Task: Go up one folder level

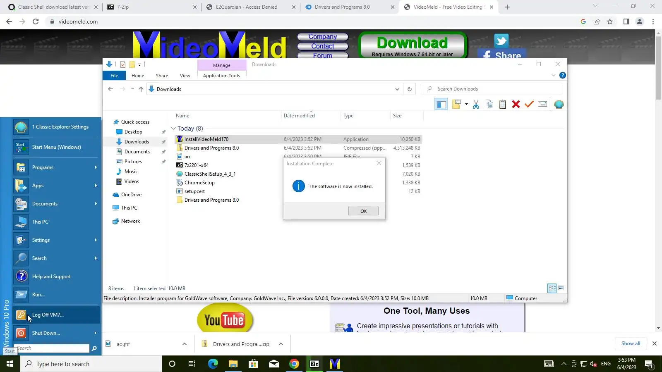Action: click(x=141, y=89)
